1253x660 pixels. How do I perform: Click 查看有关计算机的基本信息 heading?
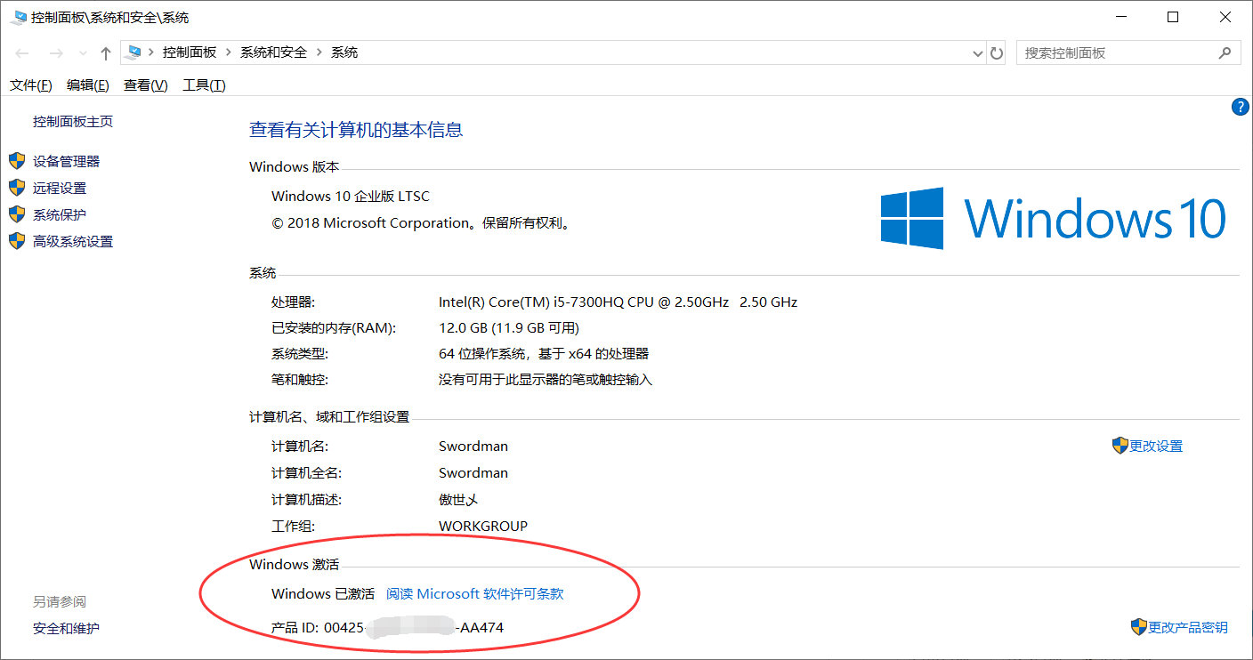click(x=356, y=130)
